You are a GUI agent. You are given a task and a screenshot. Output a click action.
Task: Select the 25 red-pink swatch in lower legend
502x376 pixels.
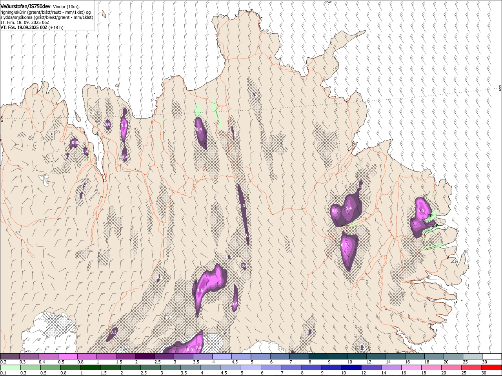coord(472,367)
